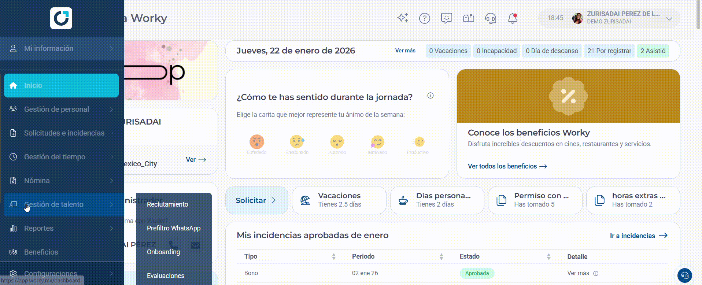Click benefits percent badge banner
702x285 pixels.
click(x=568, y=96)
